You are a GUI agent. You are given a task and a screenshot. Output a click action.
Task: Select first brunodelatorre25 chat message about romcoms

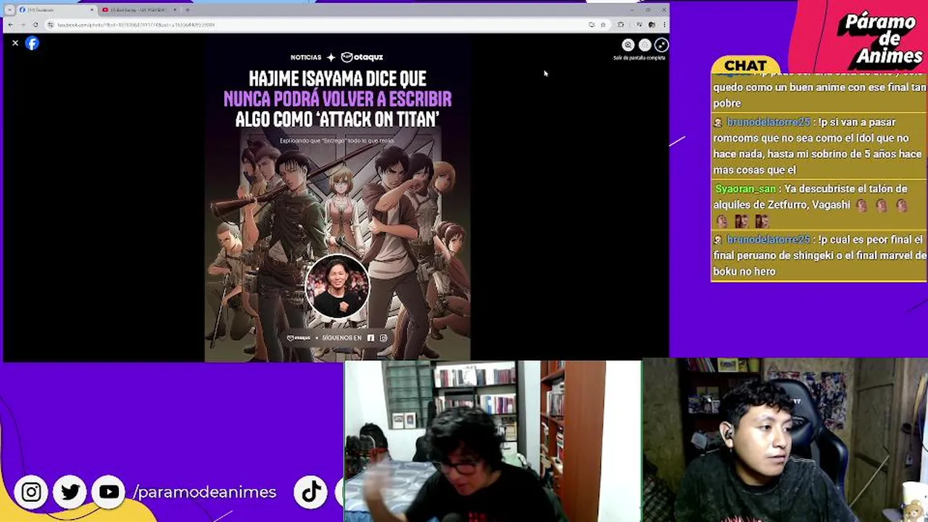[x=819, y=146]
